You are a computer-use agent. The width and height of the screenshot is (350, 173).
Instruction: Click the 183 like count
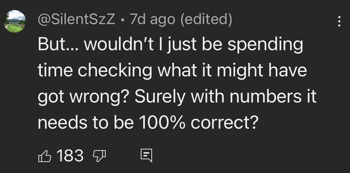pyautogui.click(x=70, y=156)
